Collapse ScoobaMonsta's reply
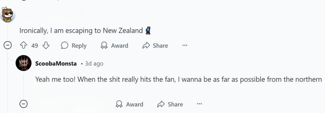Image resolution: width=325 pixels, height=113 pixels. (x=23, y=104)
